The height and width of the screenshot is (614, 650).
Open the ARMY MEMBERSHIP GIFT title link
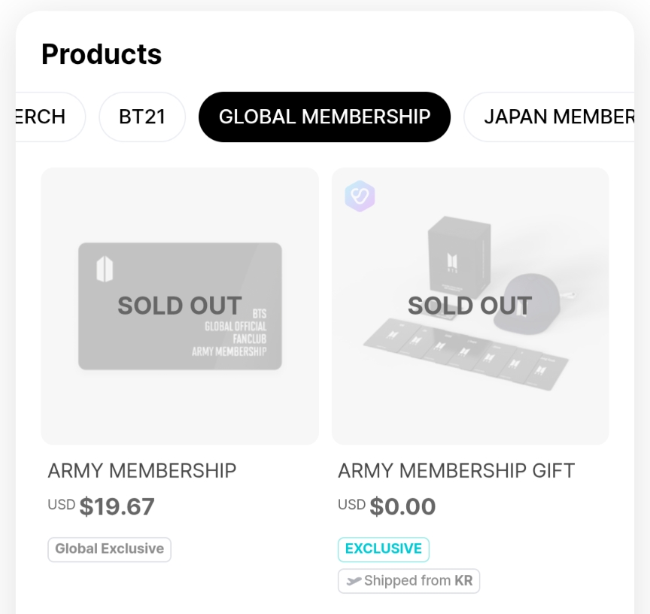456,471
